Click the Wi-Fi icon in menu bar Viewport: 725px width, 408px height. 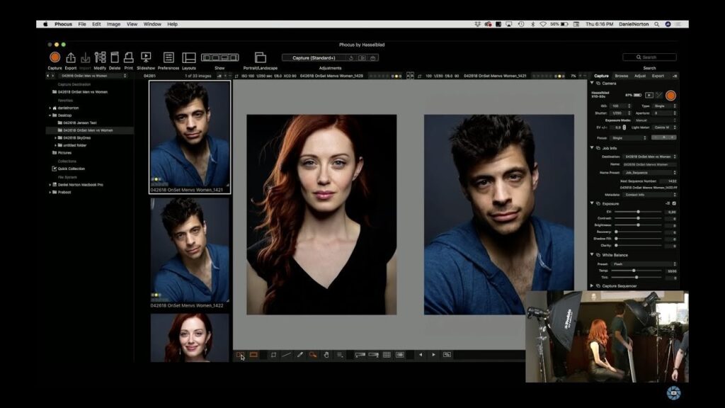click(x=543, y=24)
